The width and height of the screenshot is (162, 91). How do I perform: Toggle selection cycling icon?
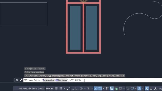(116, 88)
